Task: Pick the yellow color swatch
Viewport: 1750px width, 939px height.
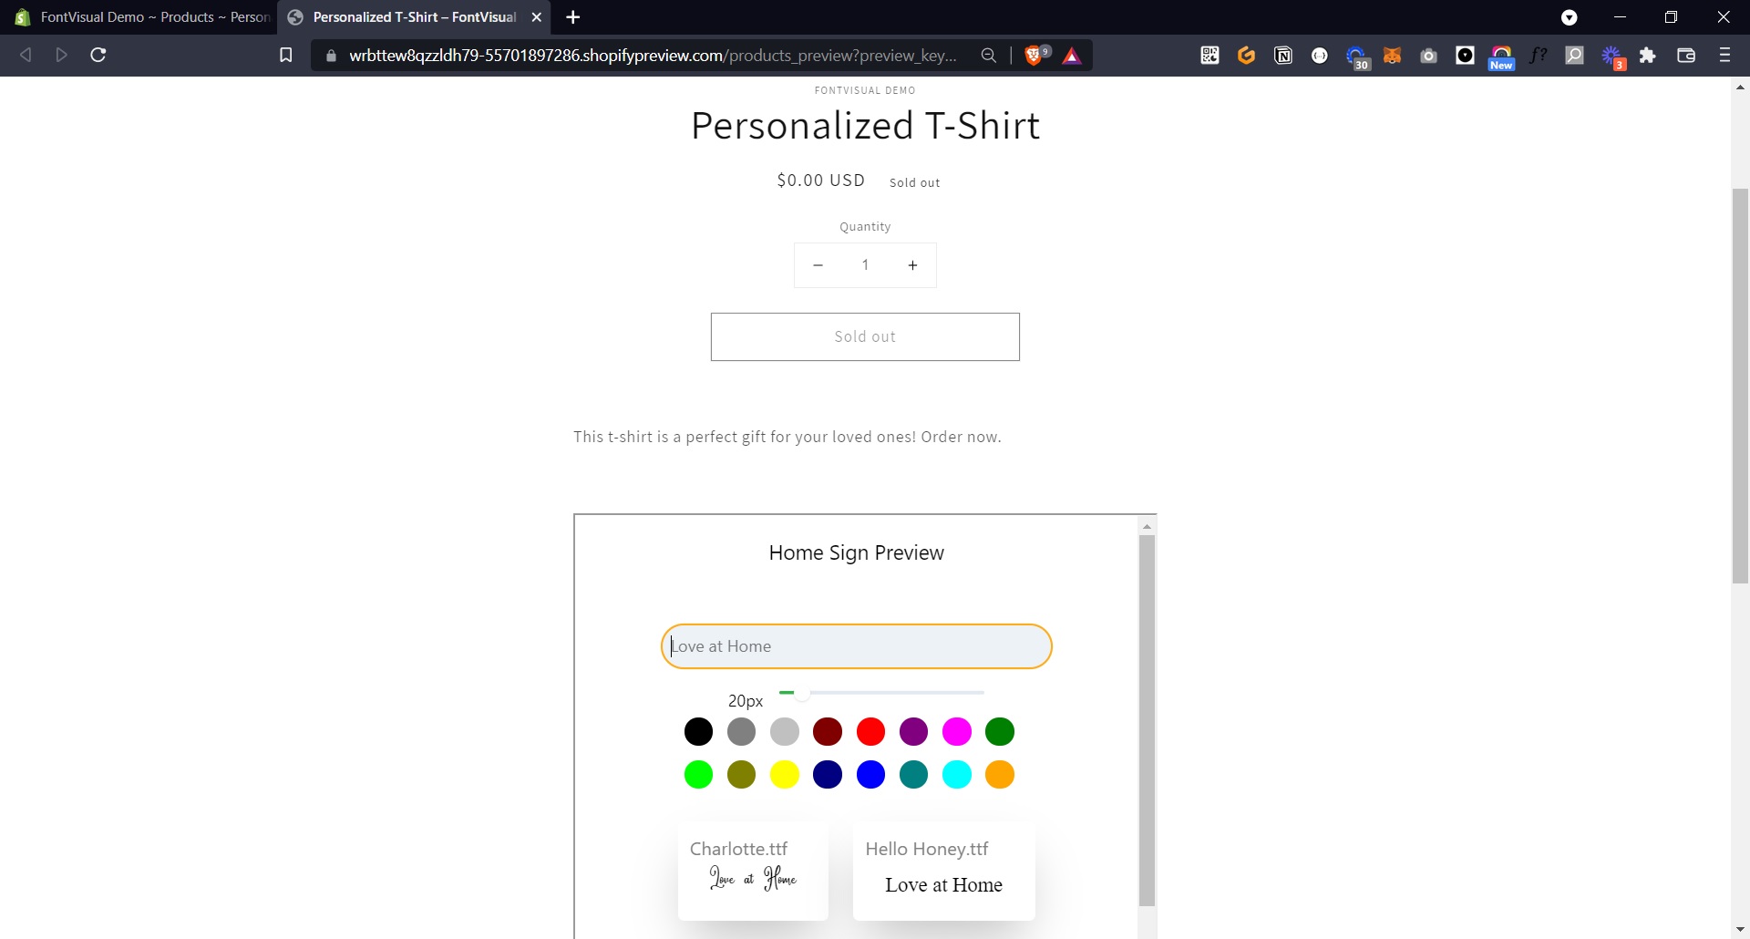Action: 784,774
